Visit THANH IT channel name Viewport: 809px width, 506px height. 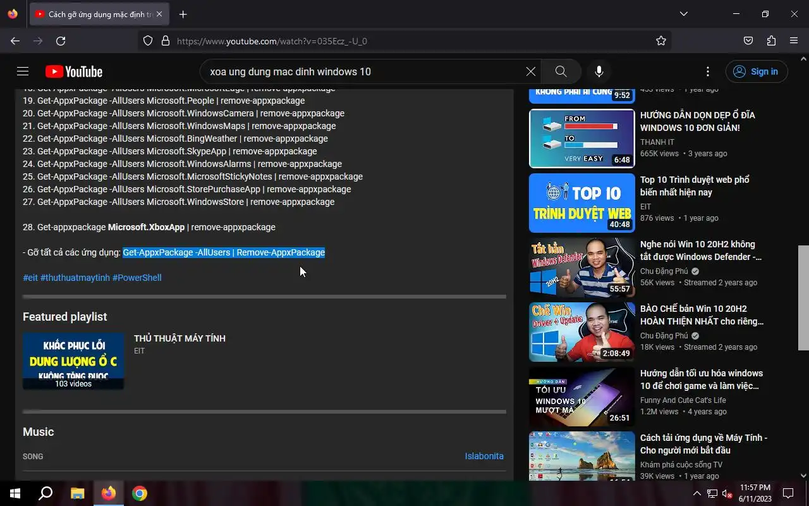(657, 142)
